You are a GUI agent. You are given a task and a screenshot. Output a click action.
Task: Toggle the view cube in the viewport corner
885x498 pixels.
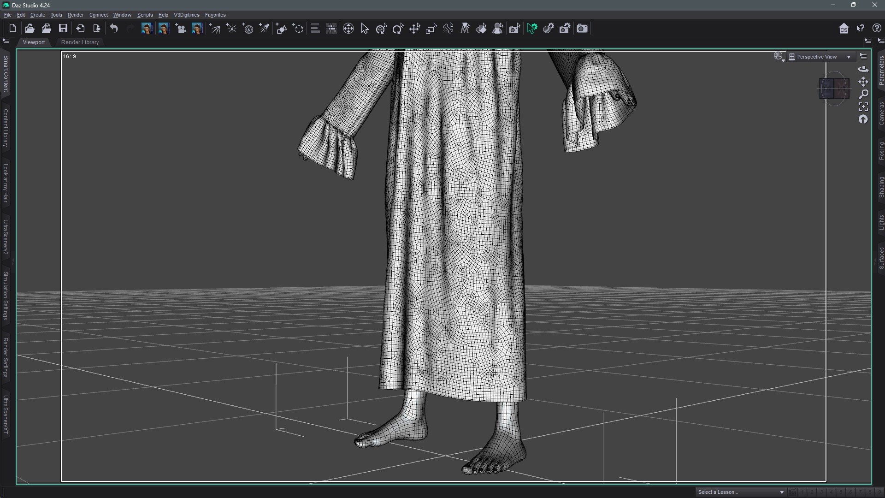coord(834,89)
